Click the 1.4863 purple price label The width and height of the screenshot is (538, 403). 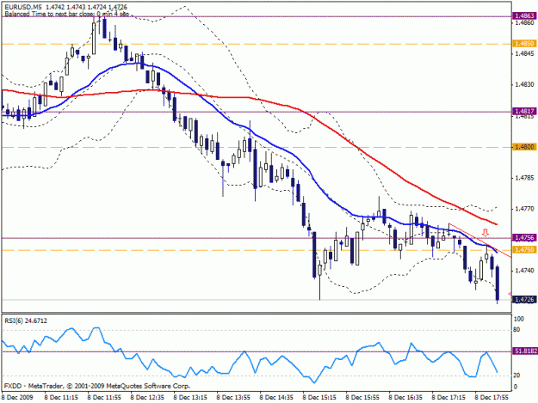pyautogui.click(x=524, y=15)
